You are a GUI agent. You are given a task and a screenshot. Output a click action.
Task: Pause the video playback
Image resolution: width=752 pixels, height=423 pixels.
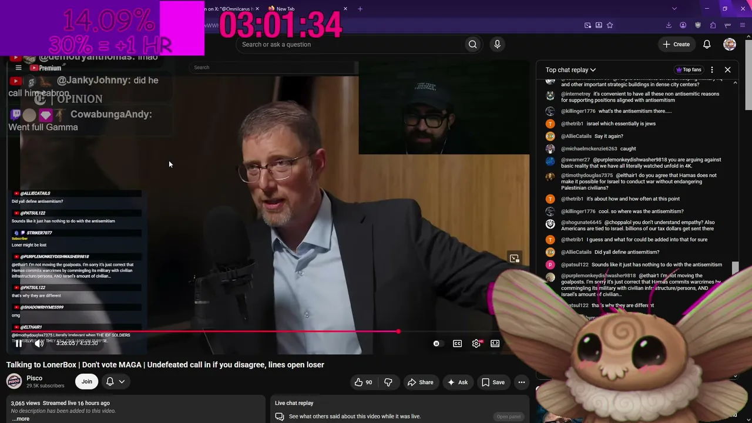pos(18,344)
